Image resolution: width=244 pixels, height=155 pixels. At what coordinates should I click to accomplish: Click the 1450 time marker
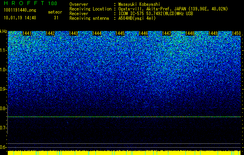pyautogui.click(x=237, y=33)
